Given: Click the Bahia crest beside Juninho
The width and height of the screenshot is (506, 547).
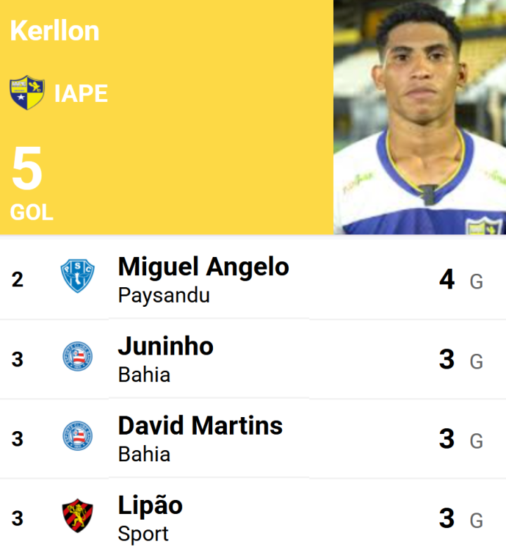Looking at the screenshot, I should pos(77,357).
